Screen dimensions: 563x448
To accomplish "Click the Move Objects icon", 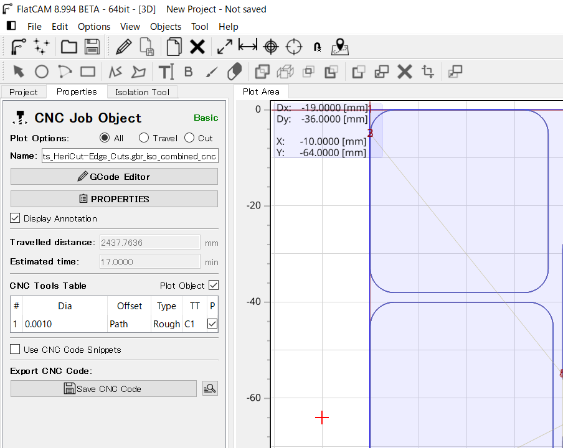I will 455,72.
